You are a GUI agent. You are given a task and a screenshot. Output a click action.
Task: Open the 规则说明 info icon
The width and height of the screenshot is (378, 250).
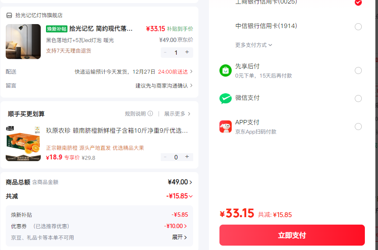tap(150, 113)
